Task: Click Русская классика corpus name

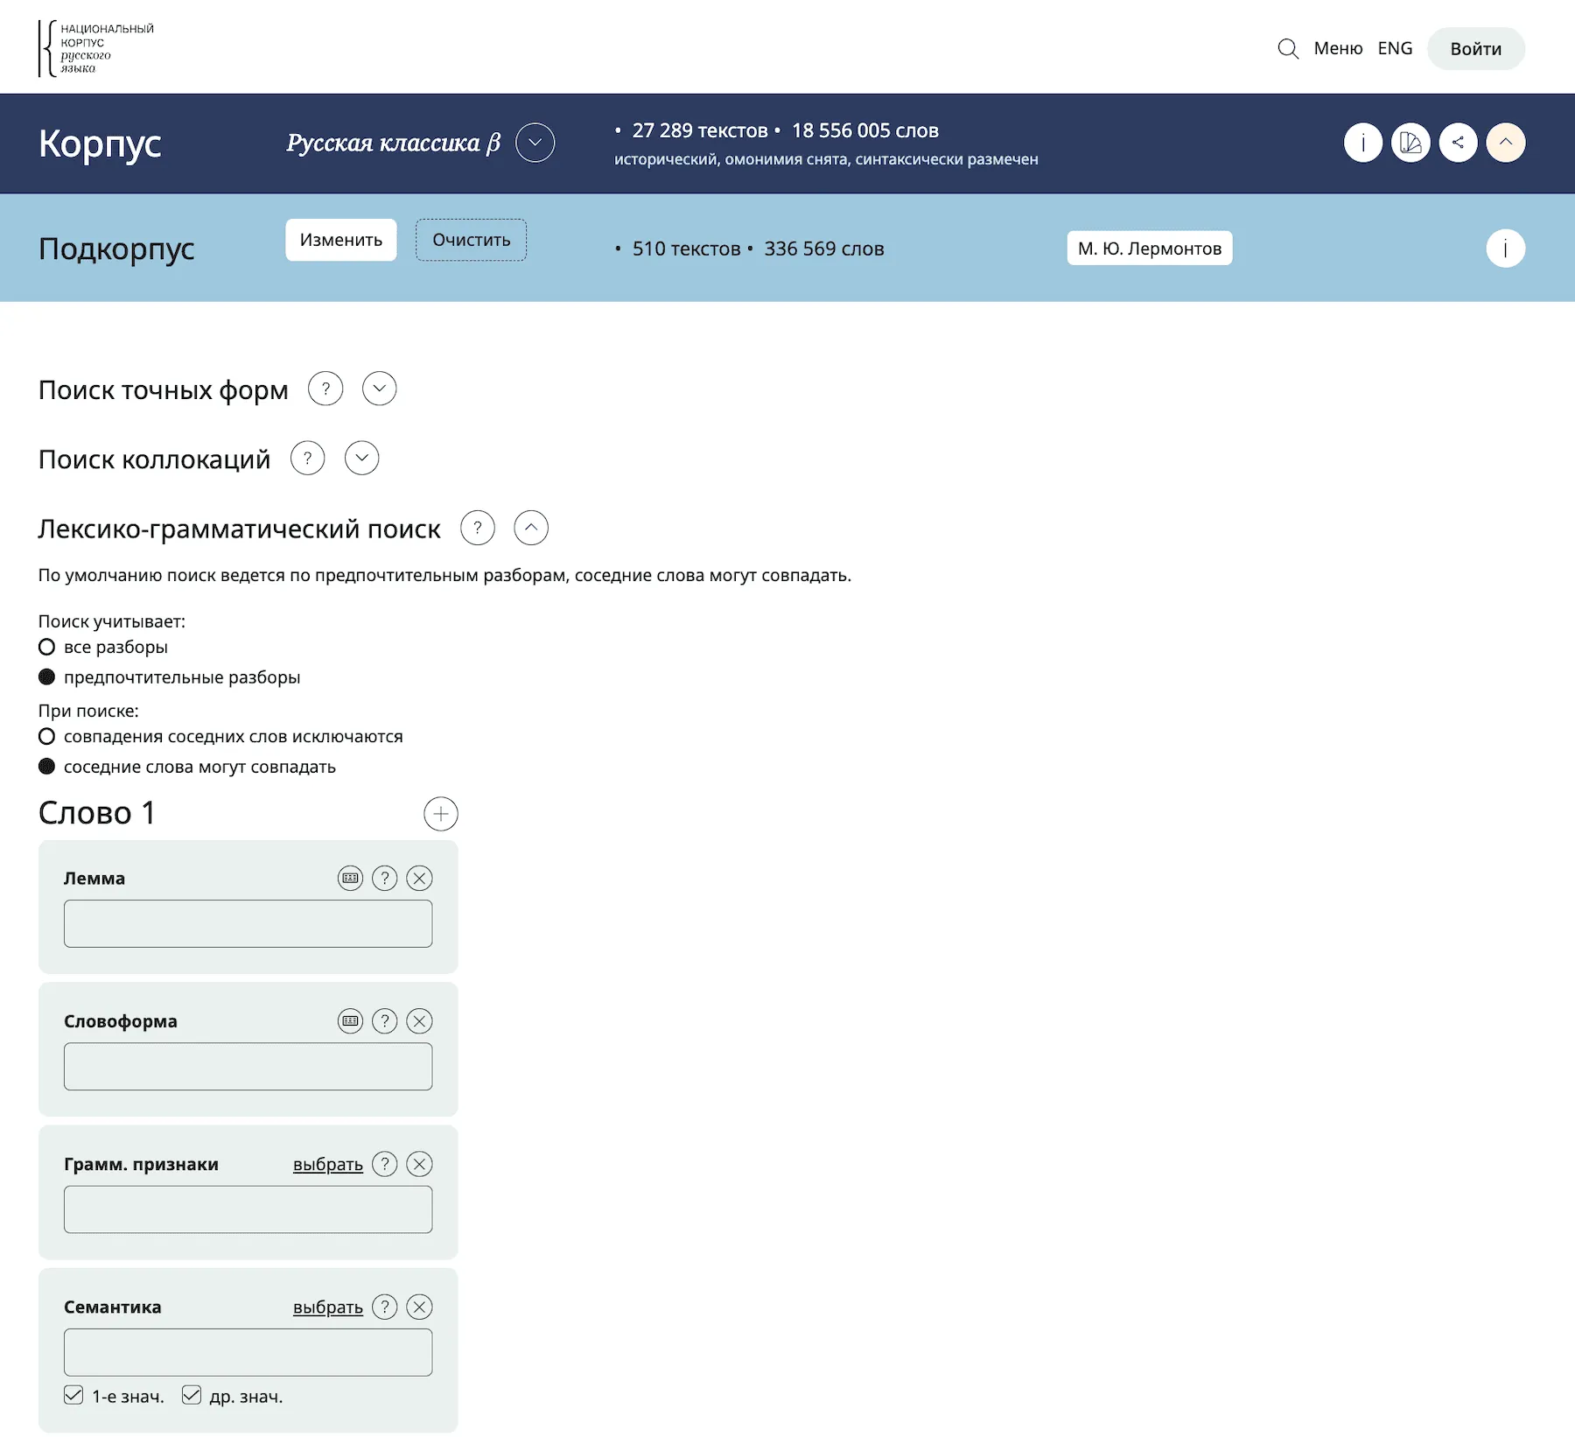Action: pos(394,143)
